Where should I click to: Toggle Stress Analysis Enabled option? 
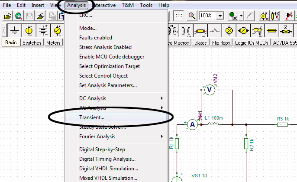pyautogui.click(x=105, y=47)
